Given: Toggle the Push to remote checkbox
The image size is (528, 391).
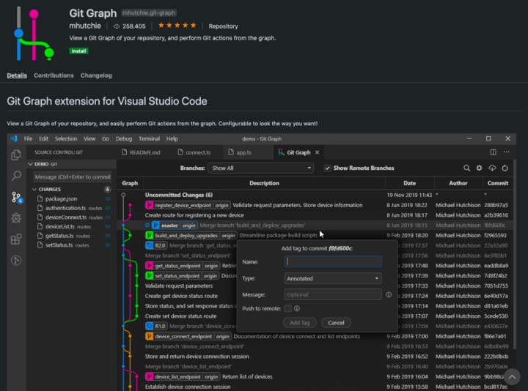Looking at the screenshot, I should (288, 309).
